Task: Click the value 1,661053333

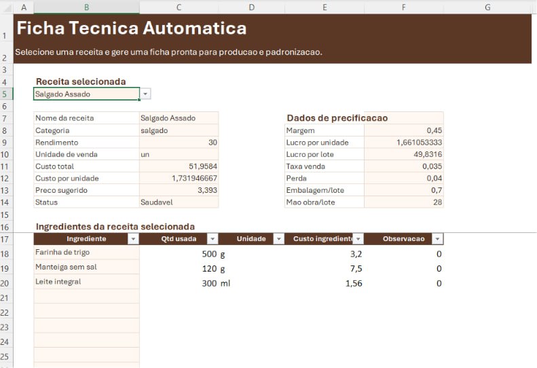Action: pyautogui.click(x=404, y=142)
